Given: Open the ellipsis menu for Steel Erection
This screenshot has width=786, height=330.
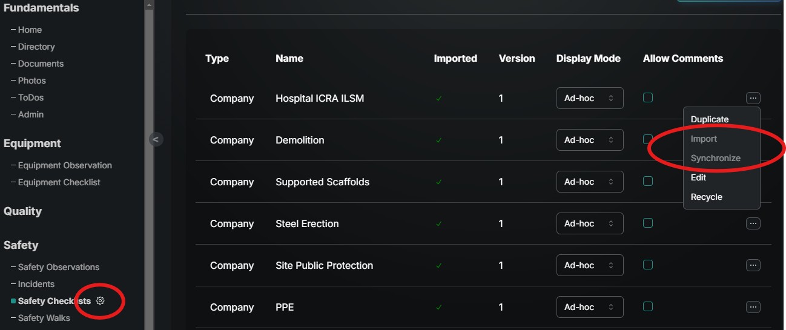Looking at the screenshot, I should 753,223.
